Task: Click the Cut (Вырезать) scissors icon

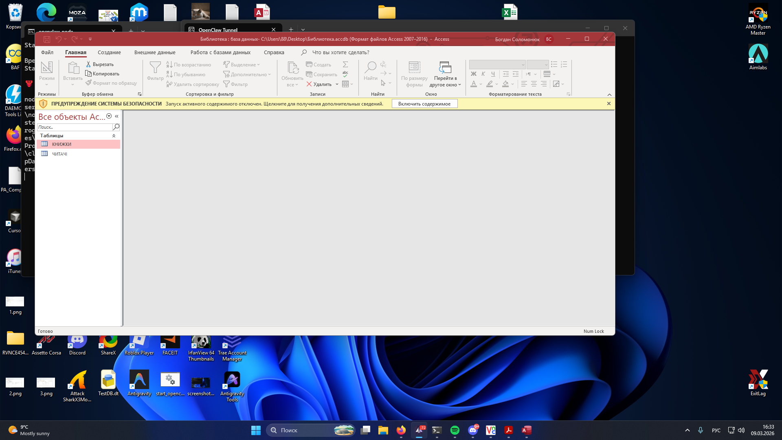Action: [x=88, y=64]
